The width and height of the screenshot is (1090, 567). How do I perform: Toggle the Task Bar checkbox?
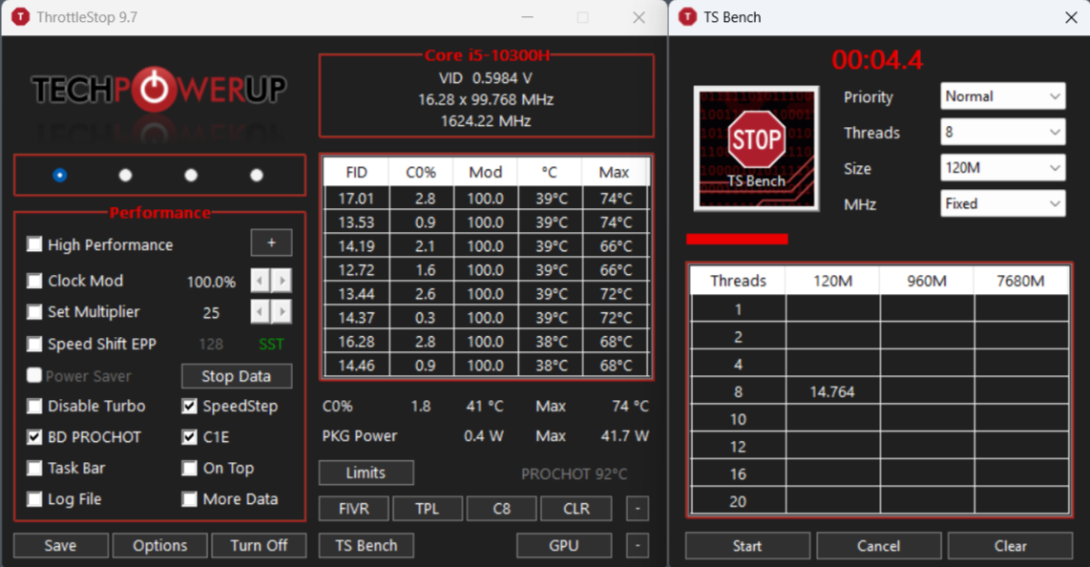click(x=34, y=468)
